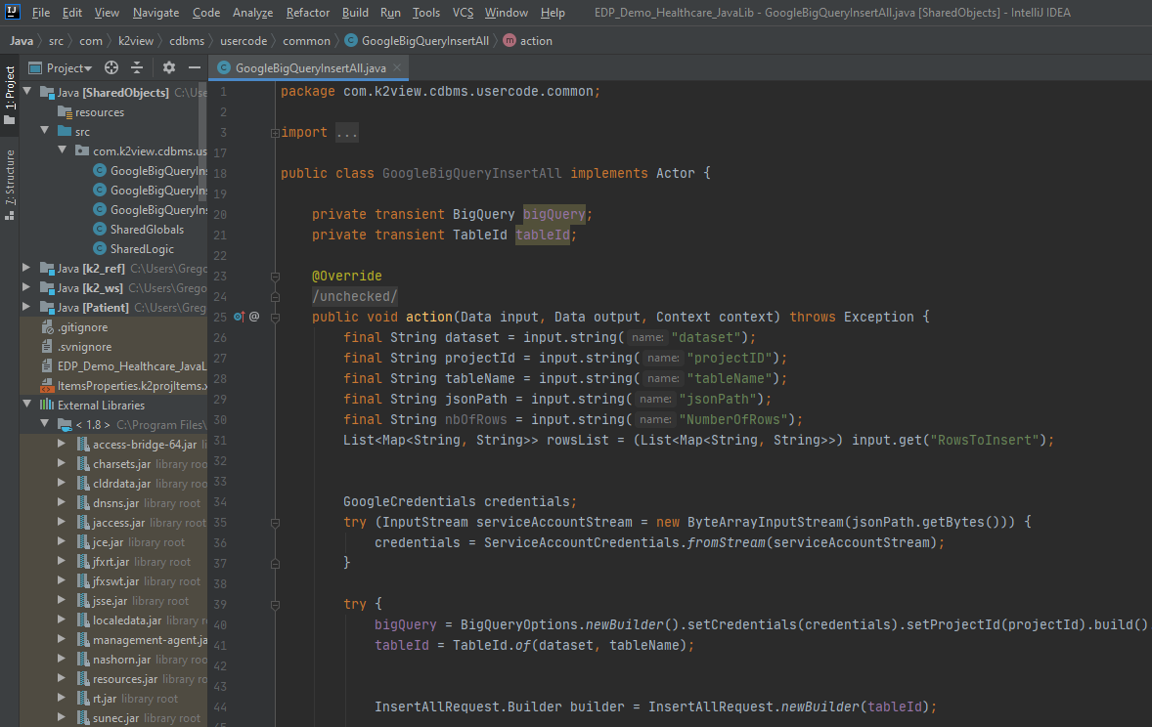Click the locate/select opened file crosshair icon

point(111,67)
